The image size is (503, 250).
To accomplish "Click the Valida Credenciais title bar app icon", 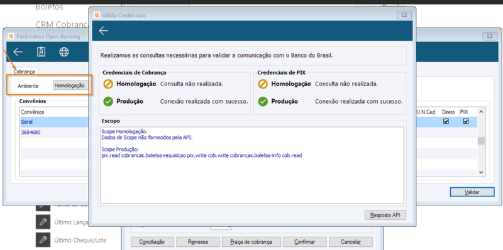I will coord(97,15).
